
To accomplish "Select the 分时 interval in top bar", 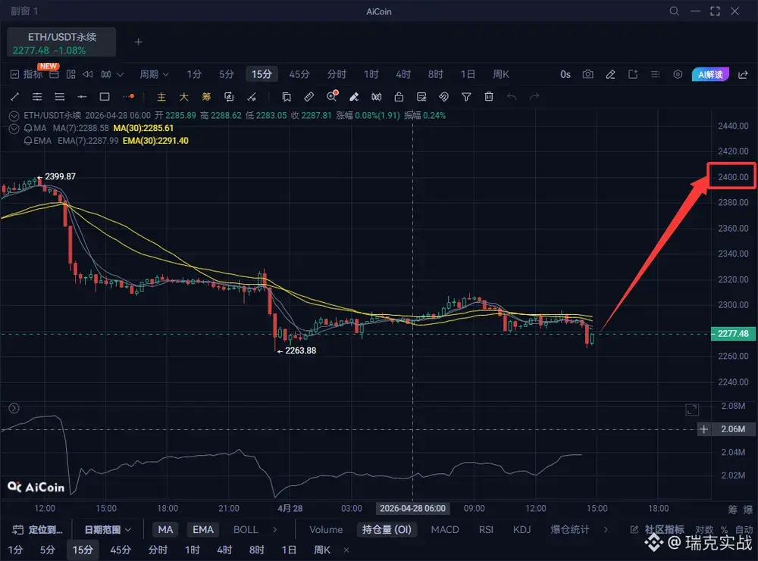I will click(x=337, y=74).
